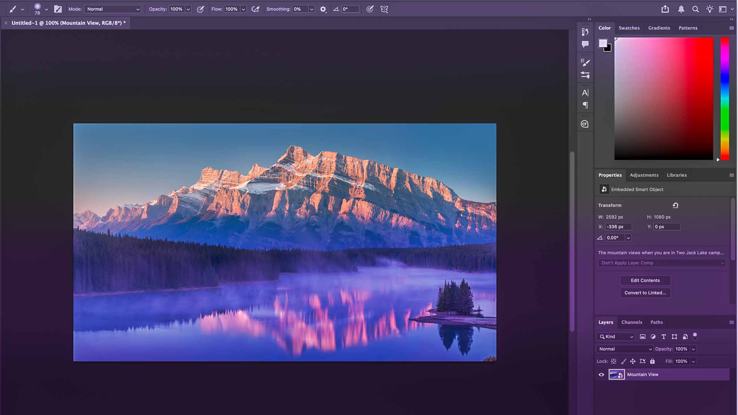The image size is (738, 415).
Task: Open the Character panel icon
Action: [x=585, y=93]
